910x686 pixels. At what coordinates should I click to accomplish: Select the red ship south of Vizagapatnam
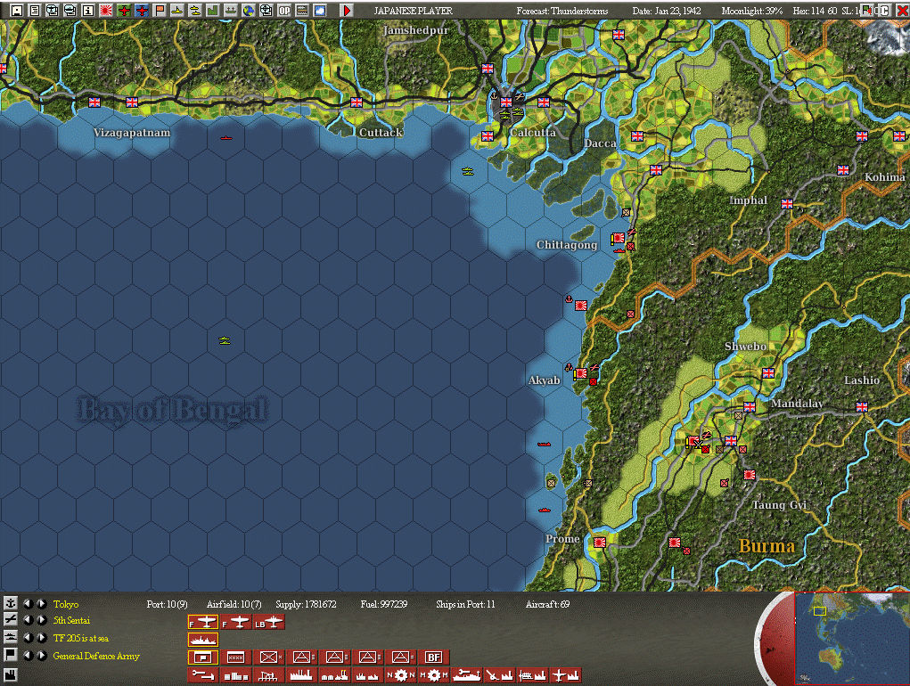[x=226, y=138]
